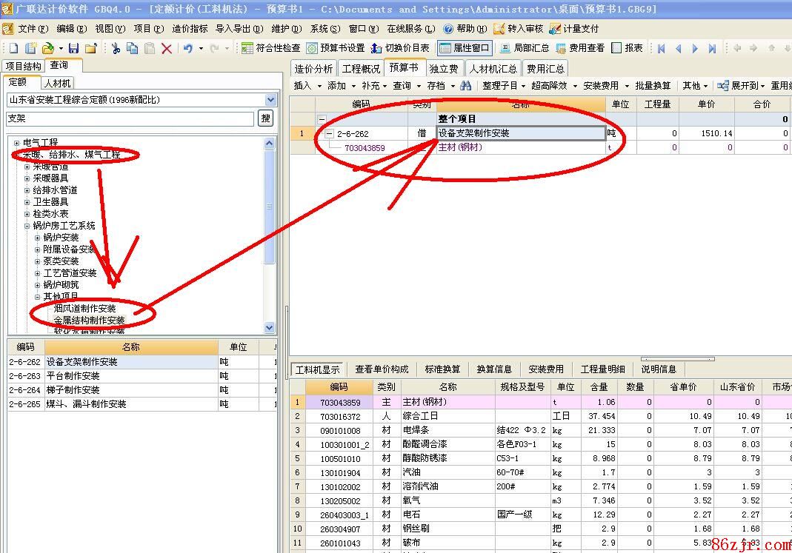Click the Save (floppy disk) toolbar icon
Image resolution: width=792 pixels, height=553 pixels.
(x=73, y=48)
